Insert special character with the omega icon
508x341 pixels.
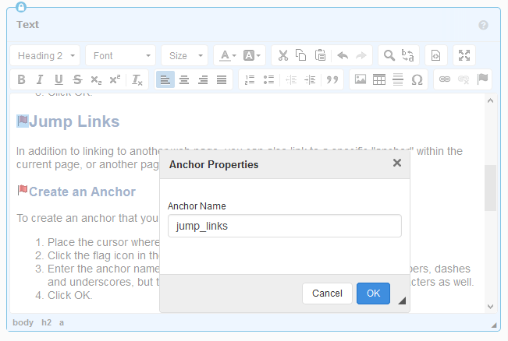point(417,79)
